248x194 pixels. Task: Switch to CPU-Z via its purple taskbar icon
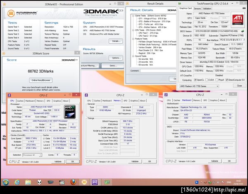[x=95, y=182]
